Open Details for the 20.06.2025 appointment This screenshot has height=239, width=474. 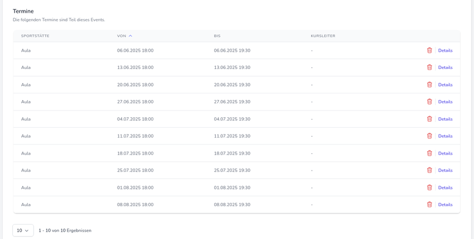[x=445, y=85]
